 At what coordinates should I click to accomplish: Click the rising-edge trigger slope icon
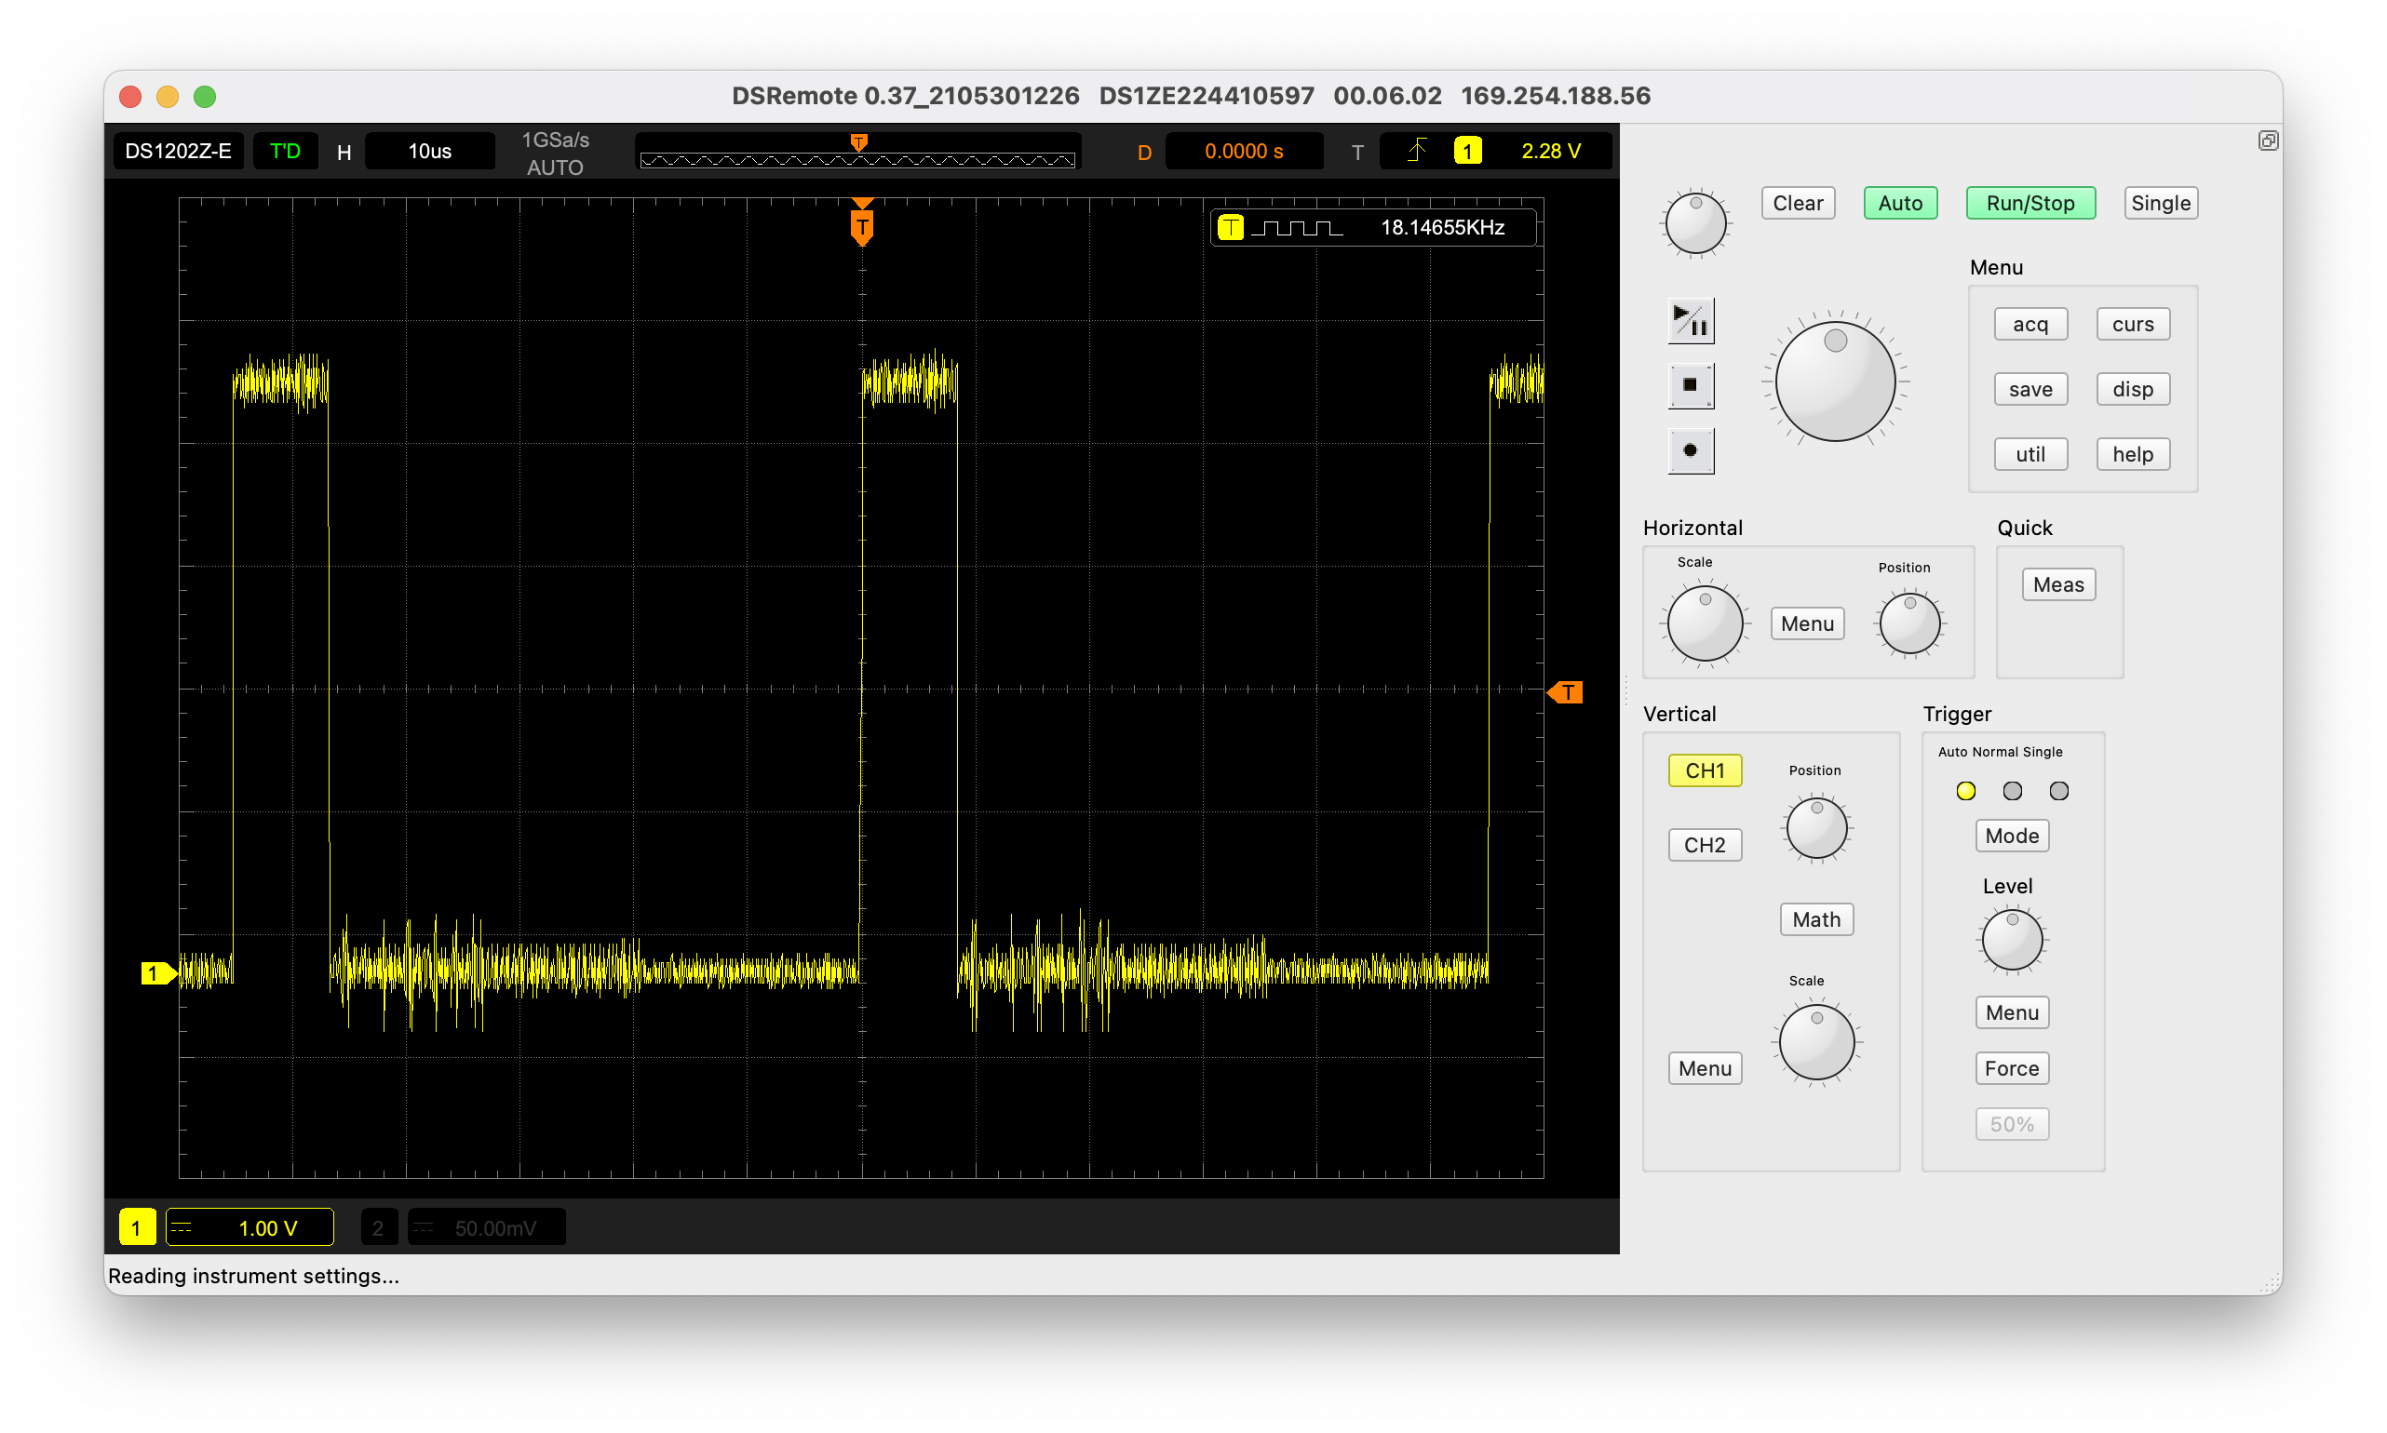coord(1416,151)
